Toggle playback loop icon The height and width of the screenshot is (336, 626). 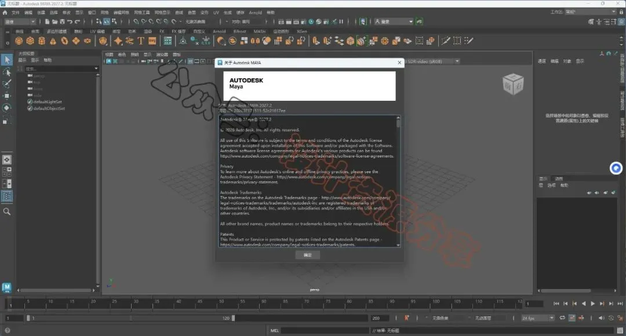pyautogui.click(x=562, y=318)
